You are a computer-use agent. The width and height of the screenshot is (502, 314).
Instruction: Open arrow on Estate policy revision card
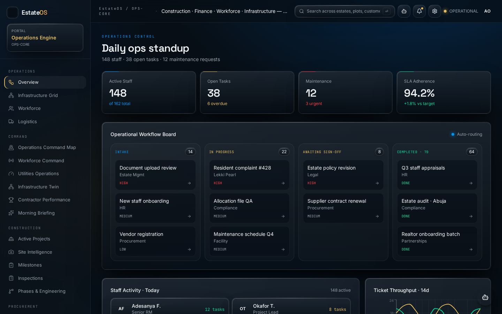point(377,183)
